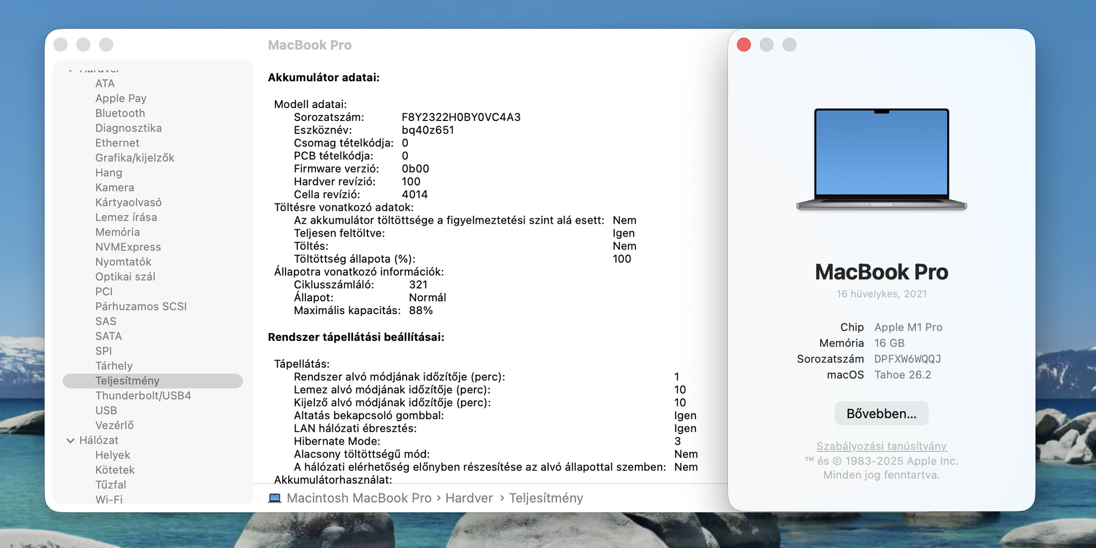Select Kötetek under Hálózat
Screen dimensions: 1096x548
[115, 470]
